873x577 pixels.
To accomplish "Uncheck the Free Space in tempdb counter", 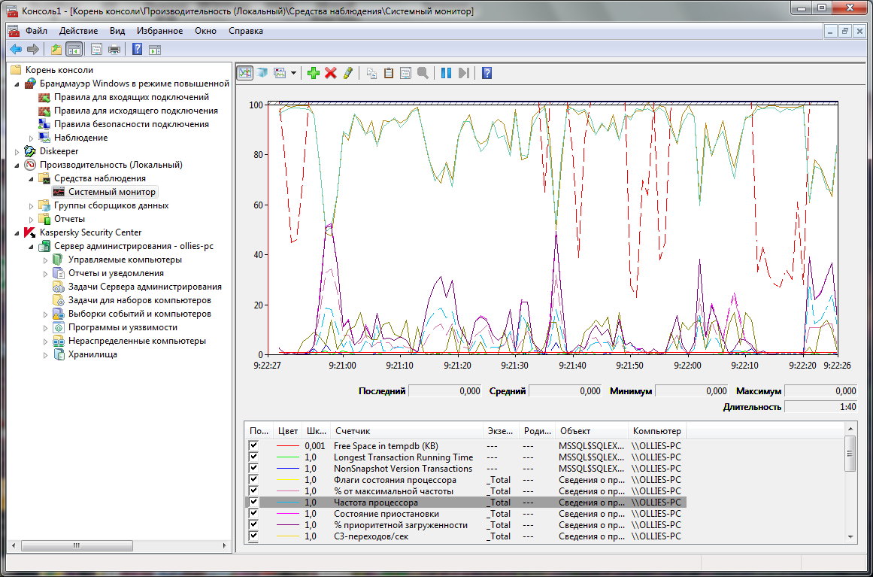I will tap(253, 445).
